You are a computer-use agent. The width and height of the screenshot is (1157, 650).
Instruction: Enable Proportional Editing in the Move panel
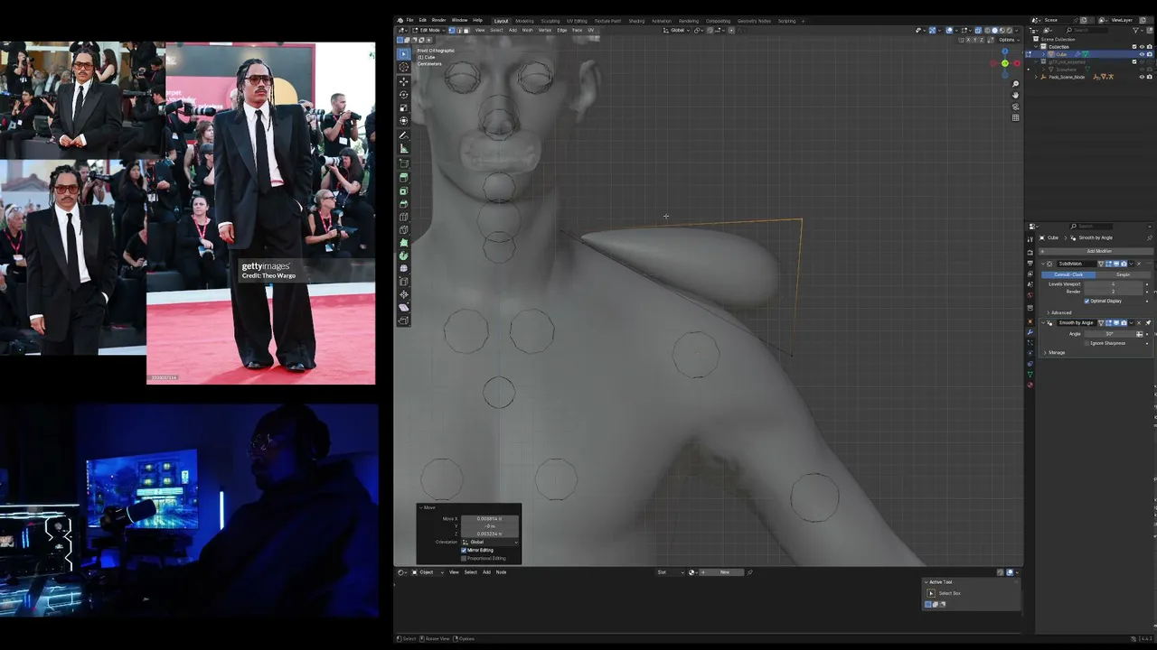[464, 558]
